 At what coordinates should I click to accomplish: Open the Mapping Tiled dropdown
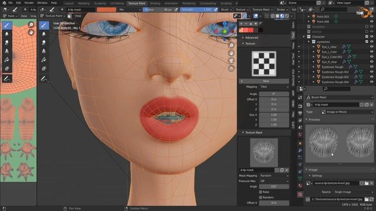click(274, 87)
